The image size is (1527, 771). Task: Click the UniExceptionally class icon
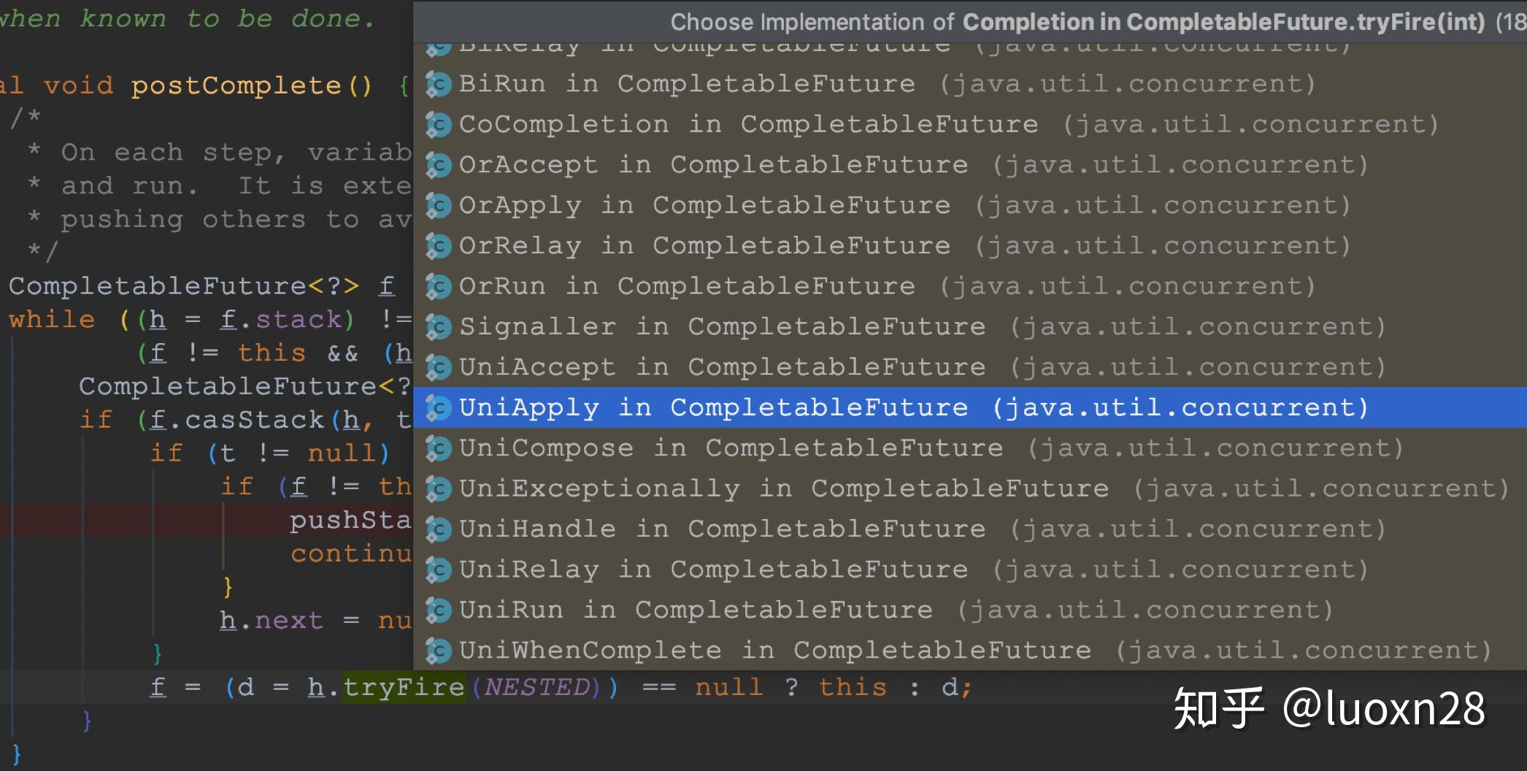pyautogui.click(x=439, y=488)
